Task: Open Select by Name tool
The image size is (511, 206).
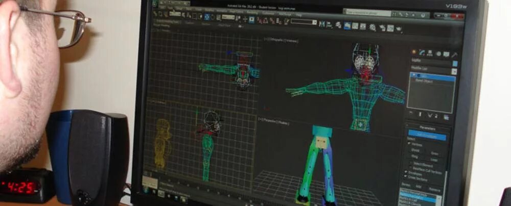Action: tap(189, 16)
